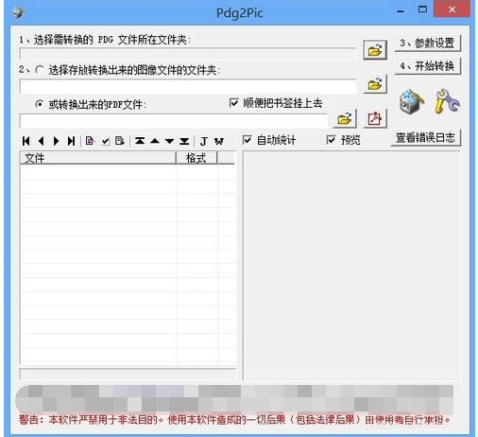Toggle the 自动统计 checkbox
The height and width of the screenshot is (437, 478).
point(248,140)
